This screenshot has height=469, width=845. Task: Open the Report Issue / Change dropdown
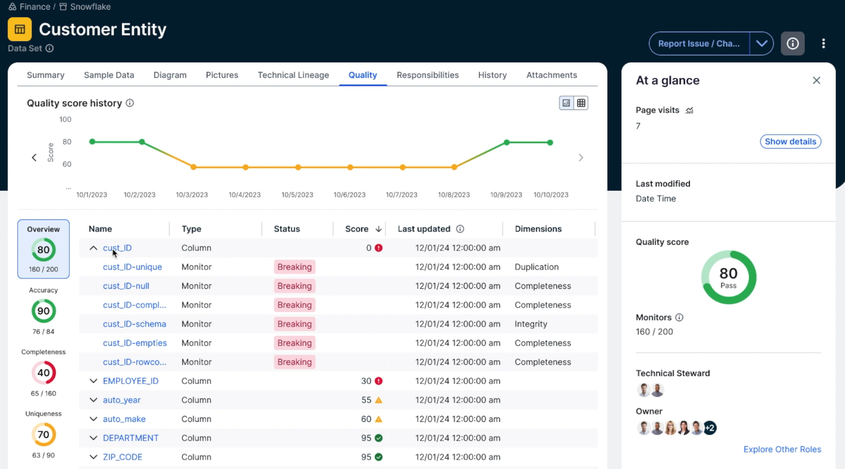tap(762, 43)
